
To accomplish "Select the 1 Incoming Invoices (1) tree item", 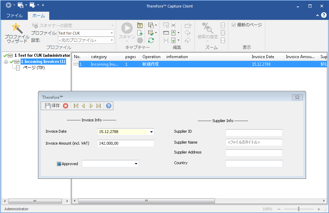I will [43, 62].
